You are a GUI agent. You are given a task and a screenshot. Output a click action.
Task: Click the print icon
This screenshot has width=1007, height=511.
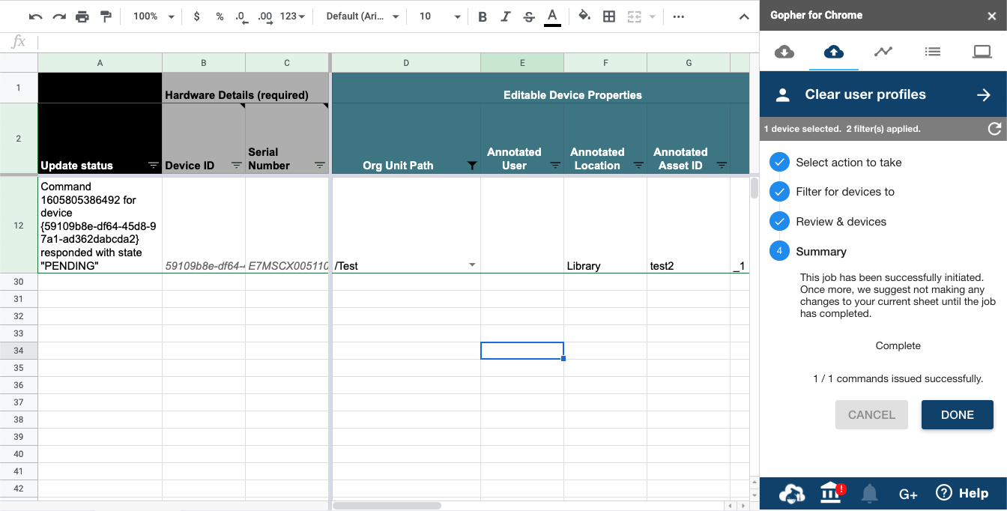82,16
